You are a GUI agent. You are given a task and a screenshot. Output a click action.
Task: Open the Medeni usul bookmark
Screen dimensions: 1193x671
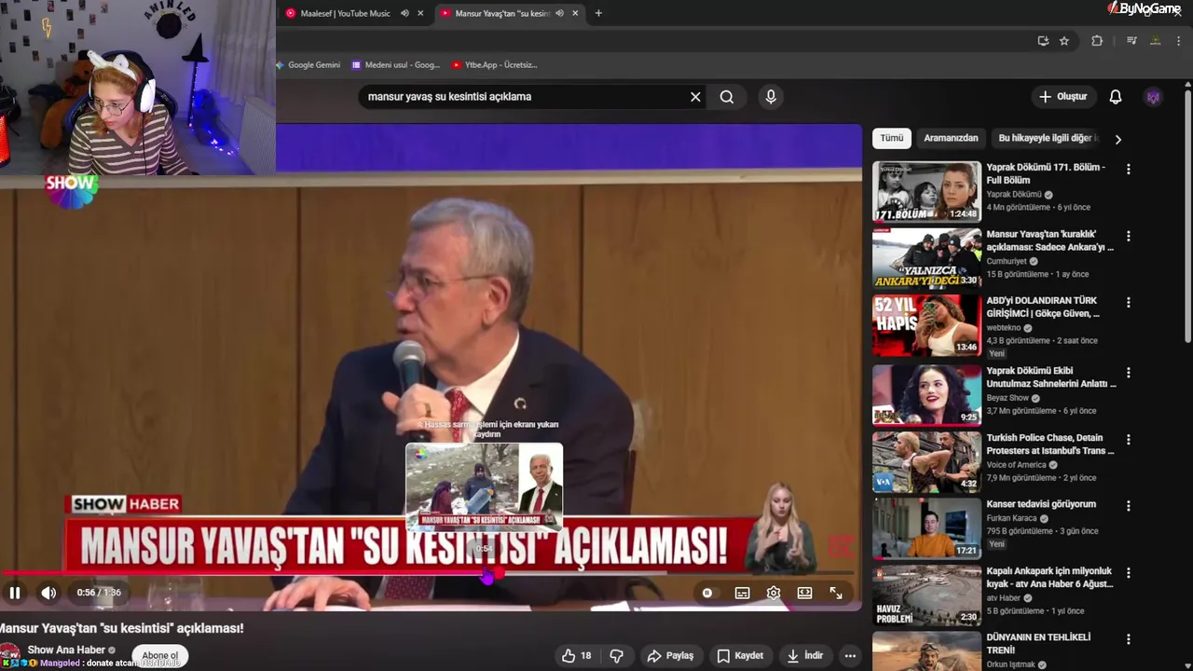pyautogui.click(x=396, y=65)
